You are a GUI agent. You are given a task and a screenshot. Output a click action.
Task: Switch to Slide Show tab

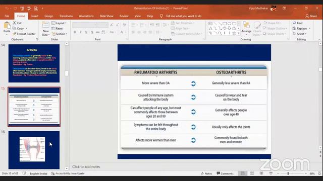[106, 16]
